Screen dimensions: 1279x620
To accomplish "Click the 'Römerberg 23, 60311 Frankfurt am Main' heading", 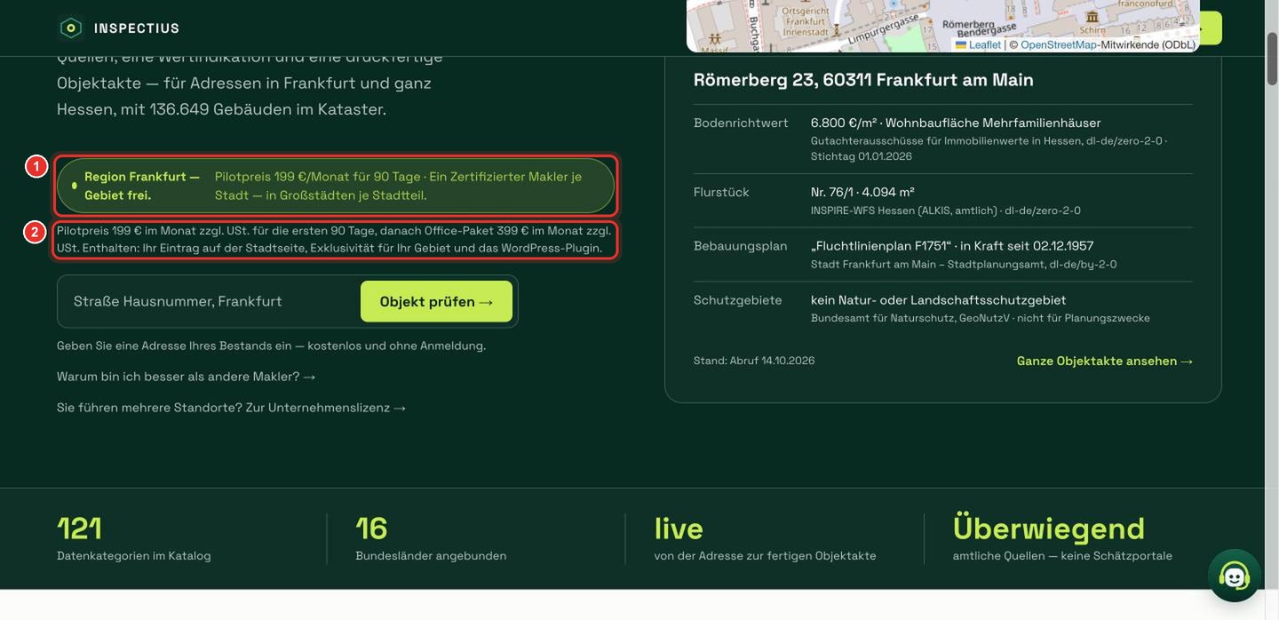I will [863, 79].
